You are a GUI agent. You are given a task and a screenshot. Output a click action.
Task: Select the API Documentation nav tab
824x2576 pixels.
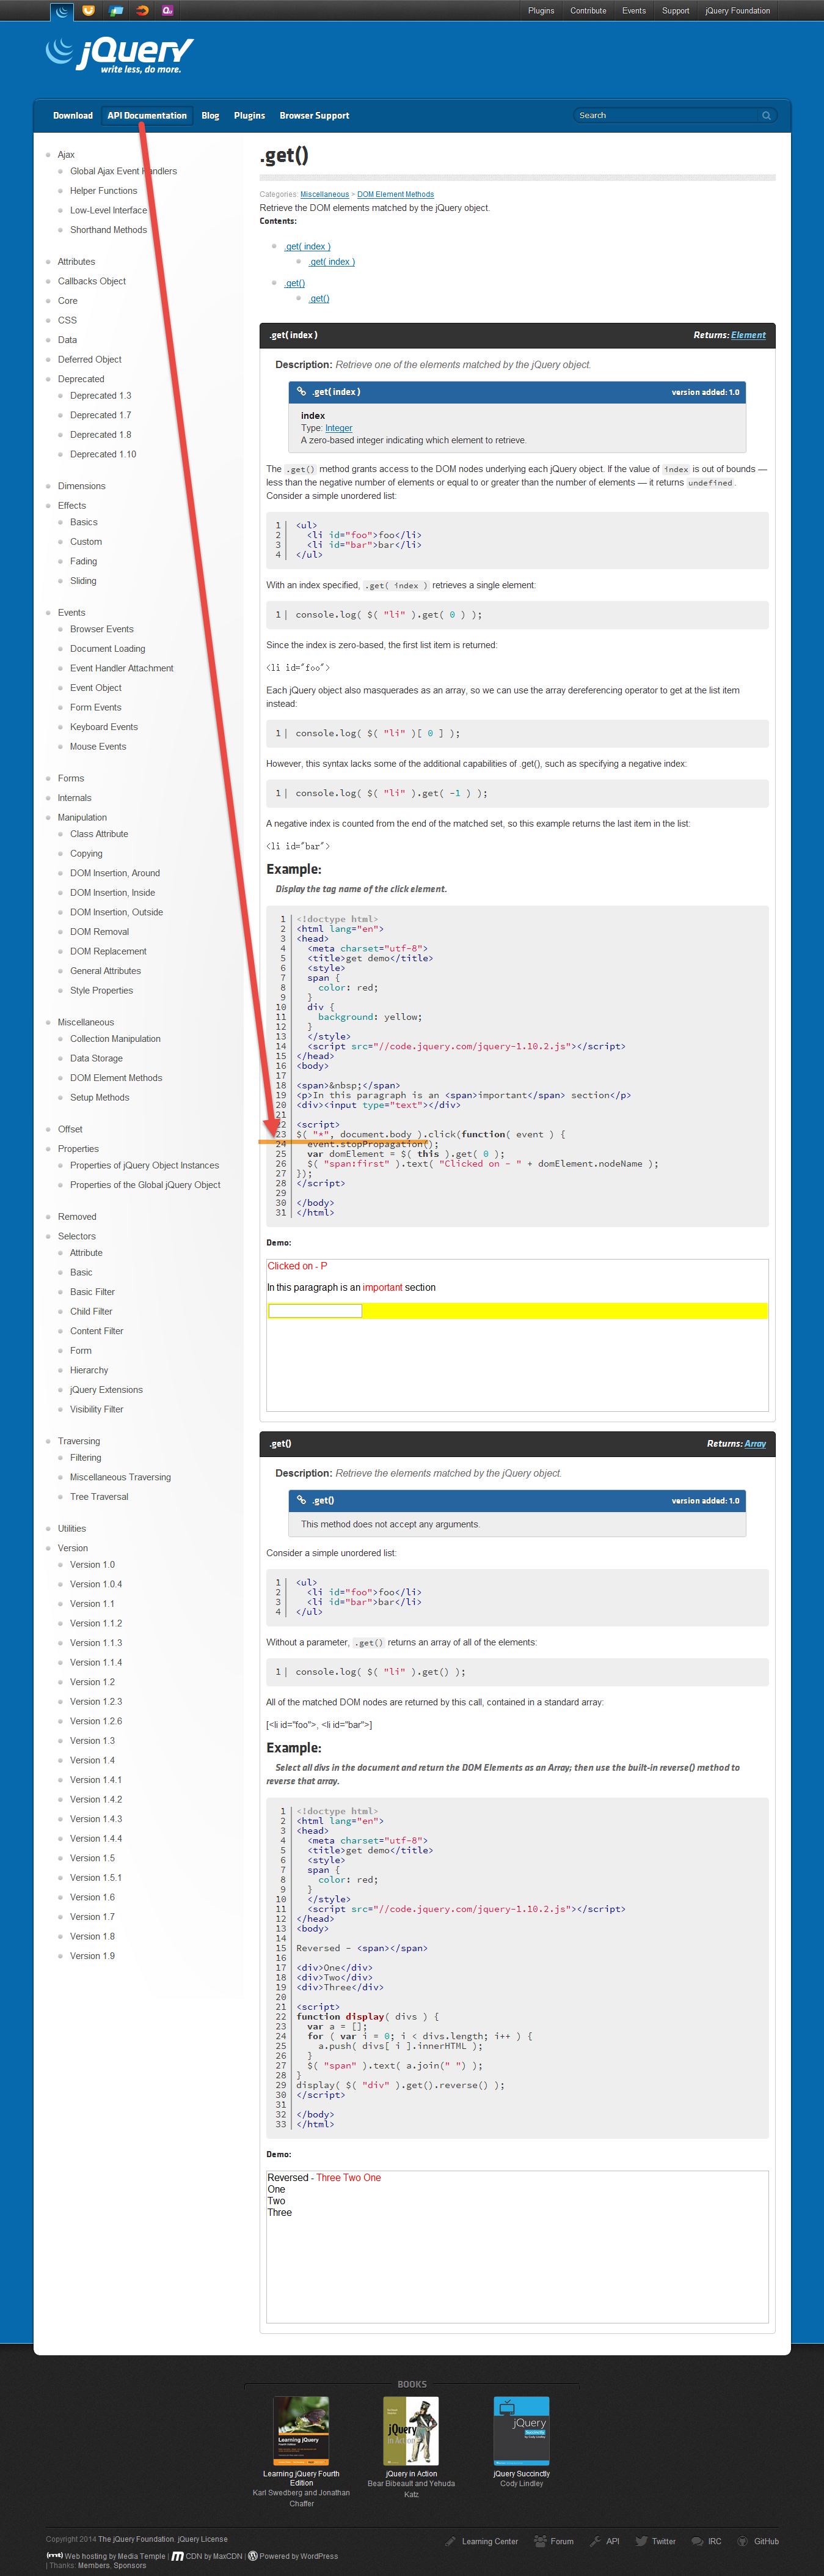click(147, 116)
